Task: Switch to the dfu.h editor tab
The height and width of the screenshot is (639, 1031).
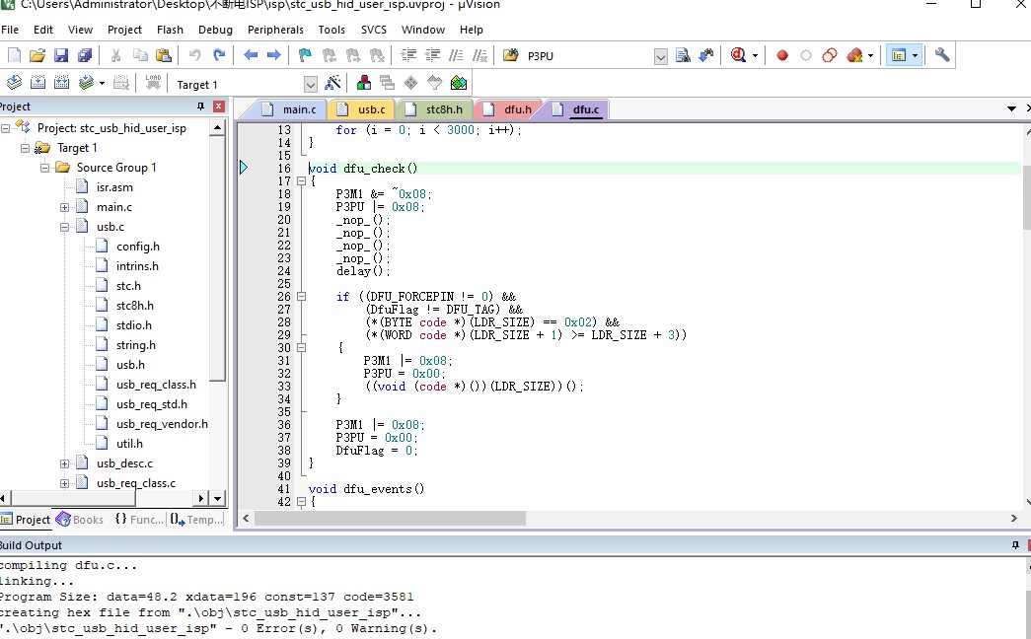Action: click(x=509, y=109)
